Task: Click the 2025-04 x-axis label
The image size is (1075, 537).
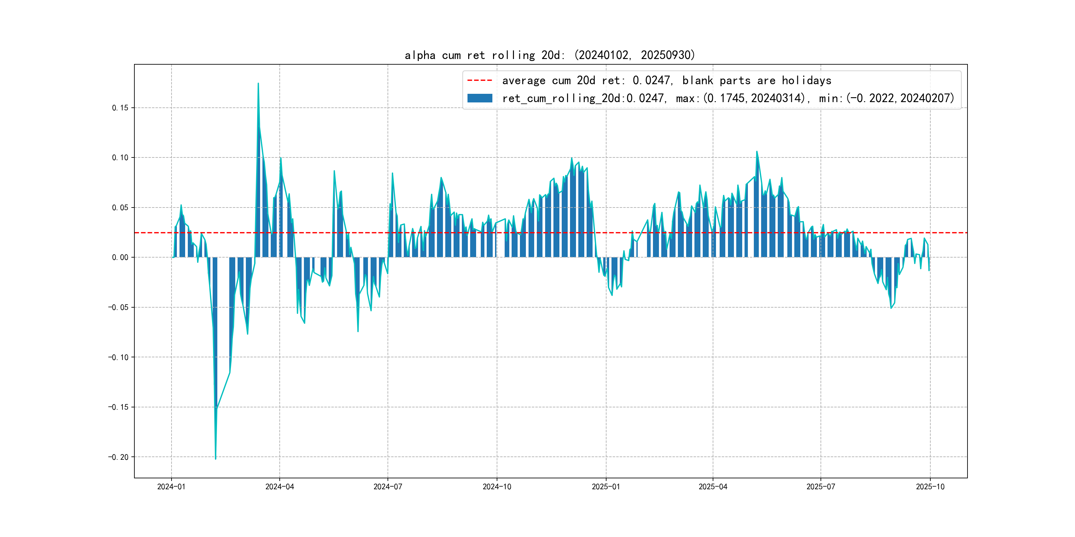Action: coord(713,487)
